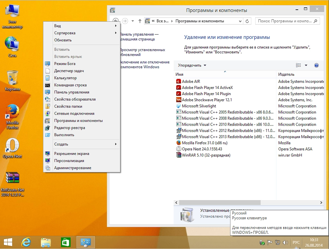Screen dimensions: 329x249
Task: Open Просмотр установленных обновлений link
Action: 142,52
